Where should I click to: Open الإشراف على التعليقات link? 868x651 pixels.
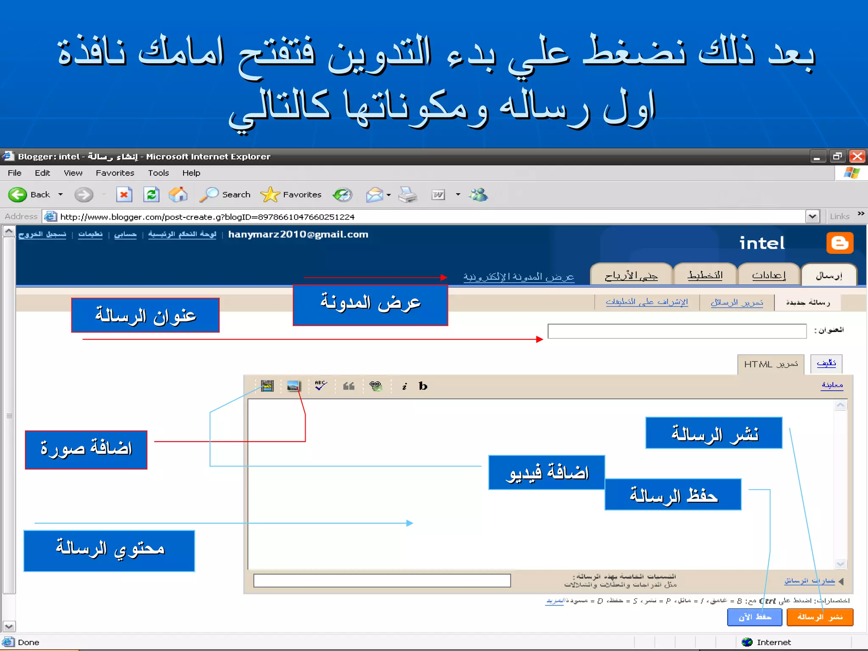647,302
